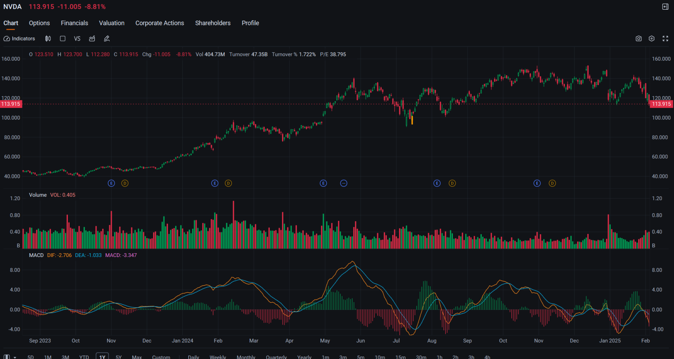The image size is (674, 359).
Task: Switch to Quarterly candle interval
Action: point(276,357)
